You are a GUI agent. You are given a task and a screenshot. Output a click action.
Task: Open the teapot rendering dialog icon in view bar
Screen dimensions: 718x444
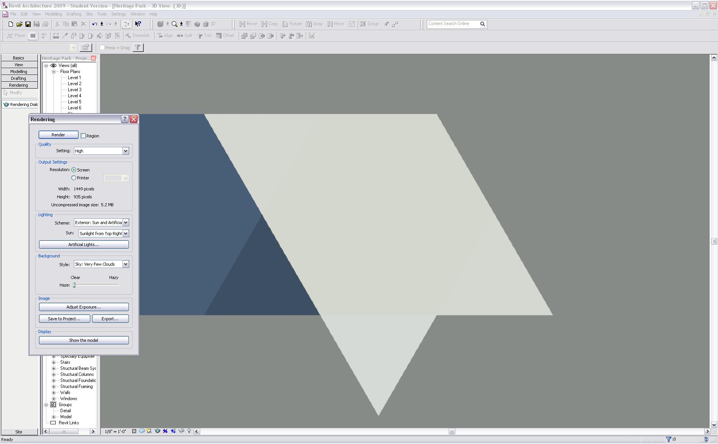click(157, 431)
